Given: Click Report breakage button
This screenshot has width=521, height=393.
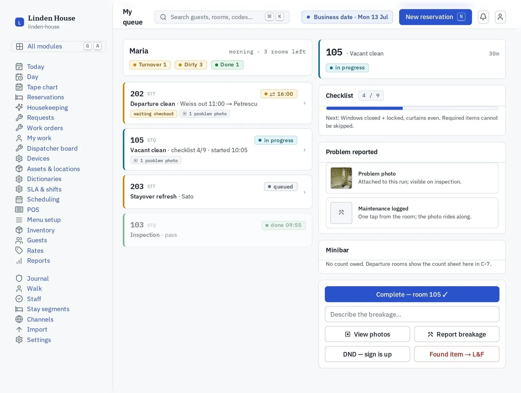Looking at the screenshot, I should (457, 334).
